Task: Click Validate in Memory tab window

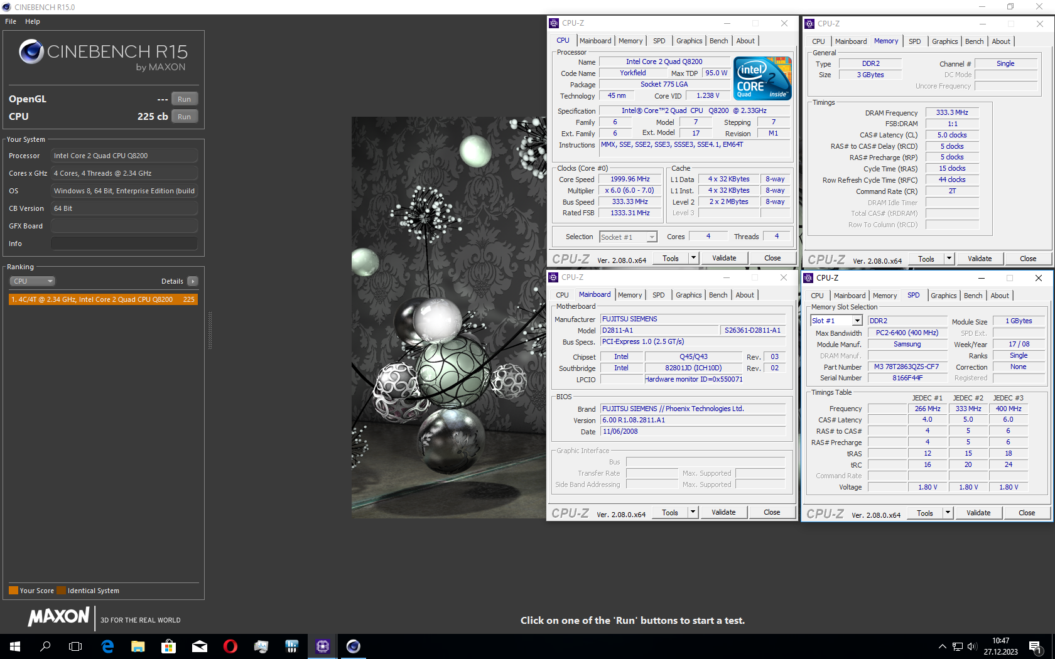Action: (x=980, y=259)
